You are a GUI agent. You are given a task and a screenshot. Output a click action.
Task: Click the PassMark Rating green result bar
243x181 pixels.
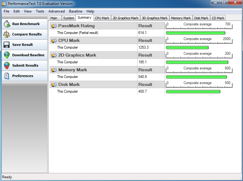[195, 33]
